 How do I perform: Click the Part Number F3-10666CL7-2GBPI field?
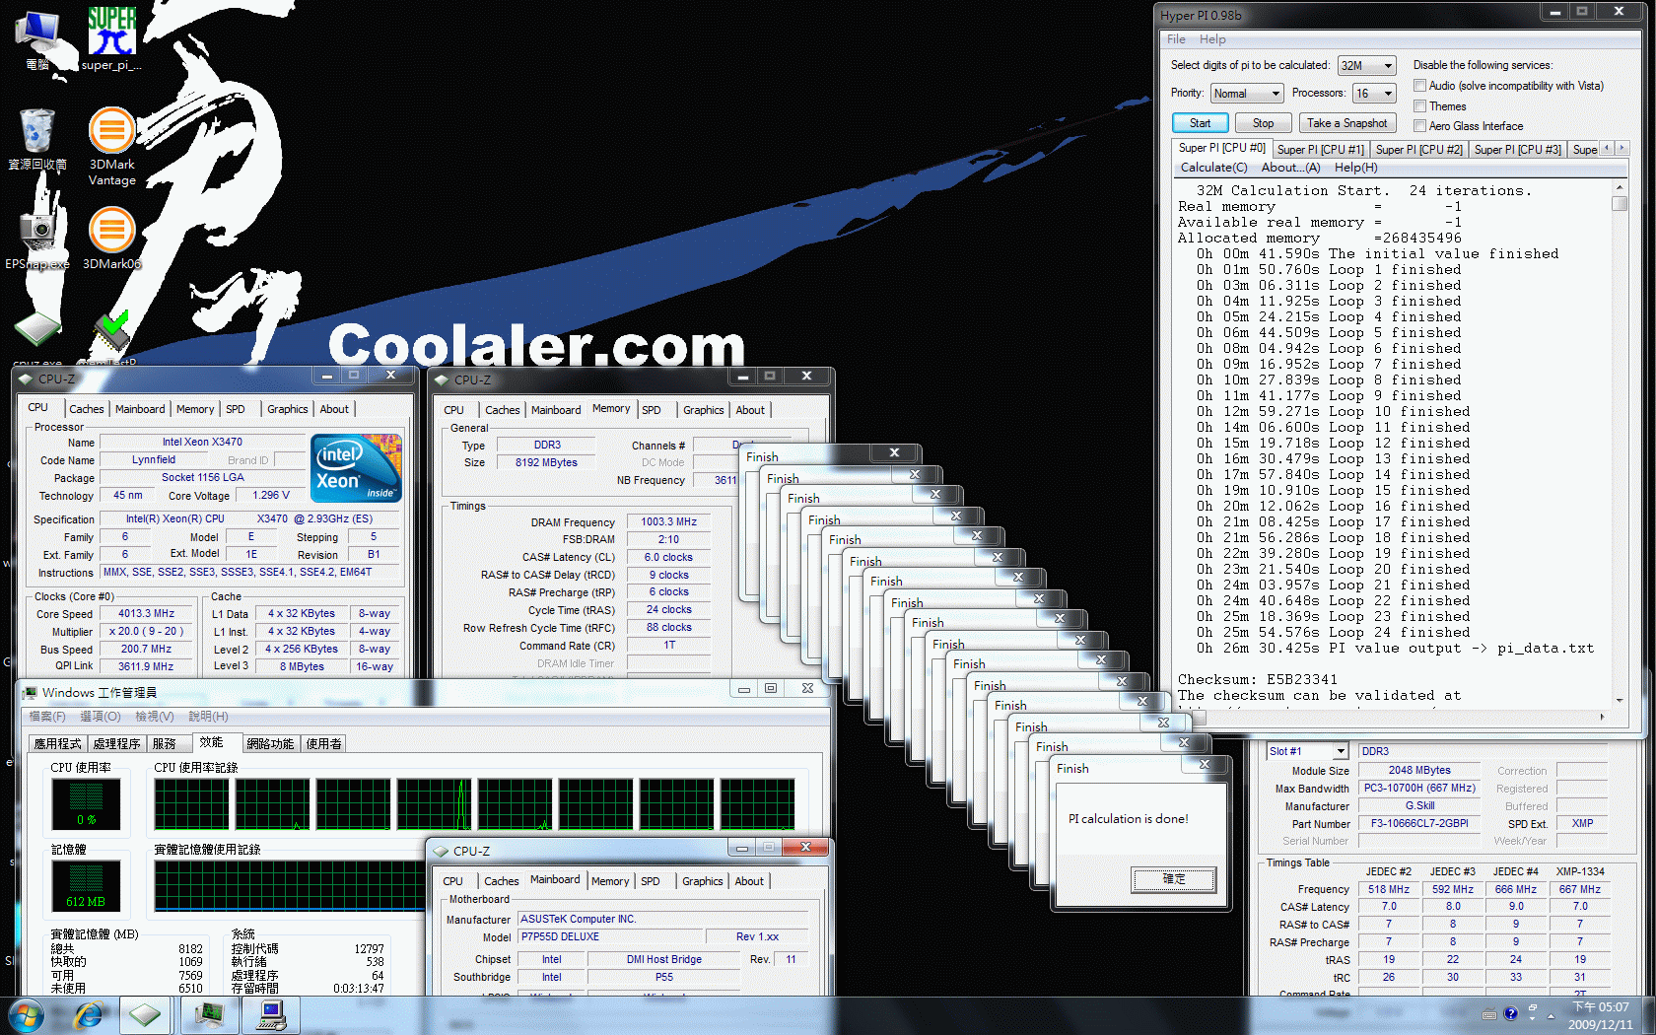(1419, 823)
